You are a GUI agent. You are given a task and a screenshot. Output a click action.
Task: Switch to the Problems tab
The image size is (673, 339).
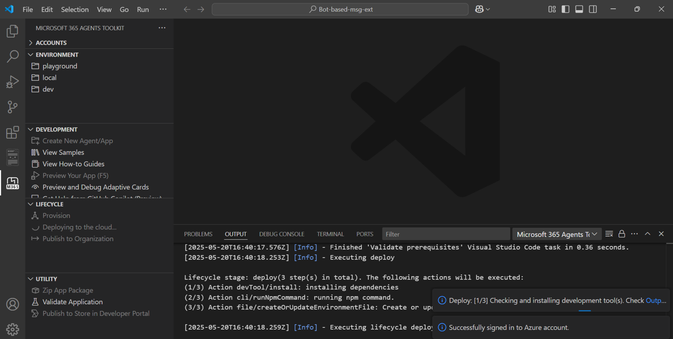(x=198, y=234)
